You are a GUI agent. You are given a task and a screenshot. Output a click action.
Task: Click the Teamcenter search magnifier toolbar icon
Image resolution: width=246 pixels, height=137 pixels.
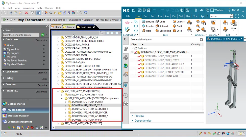(81, 13)
